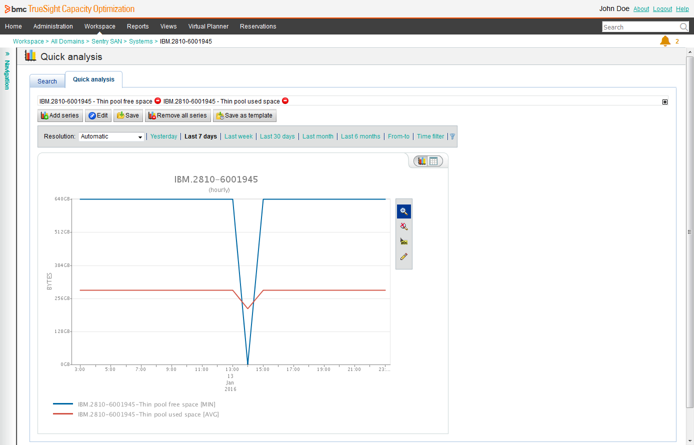Select the Last month range
The width and height of the screenshot is (694, 445).
click(x=318, y=136)
